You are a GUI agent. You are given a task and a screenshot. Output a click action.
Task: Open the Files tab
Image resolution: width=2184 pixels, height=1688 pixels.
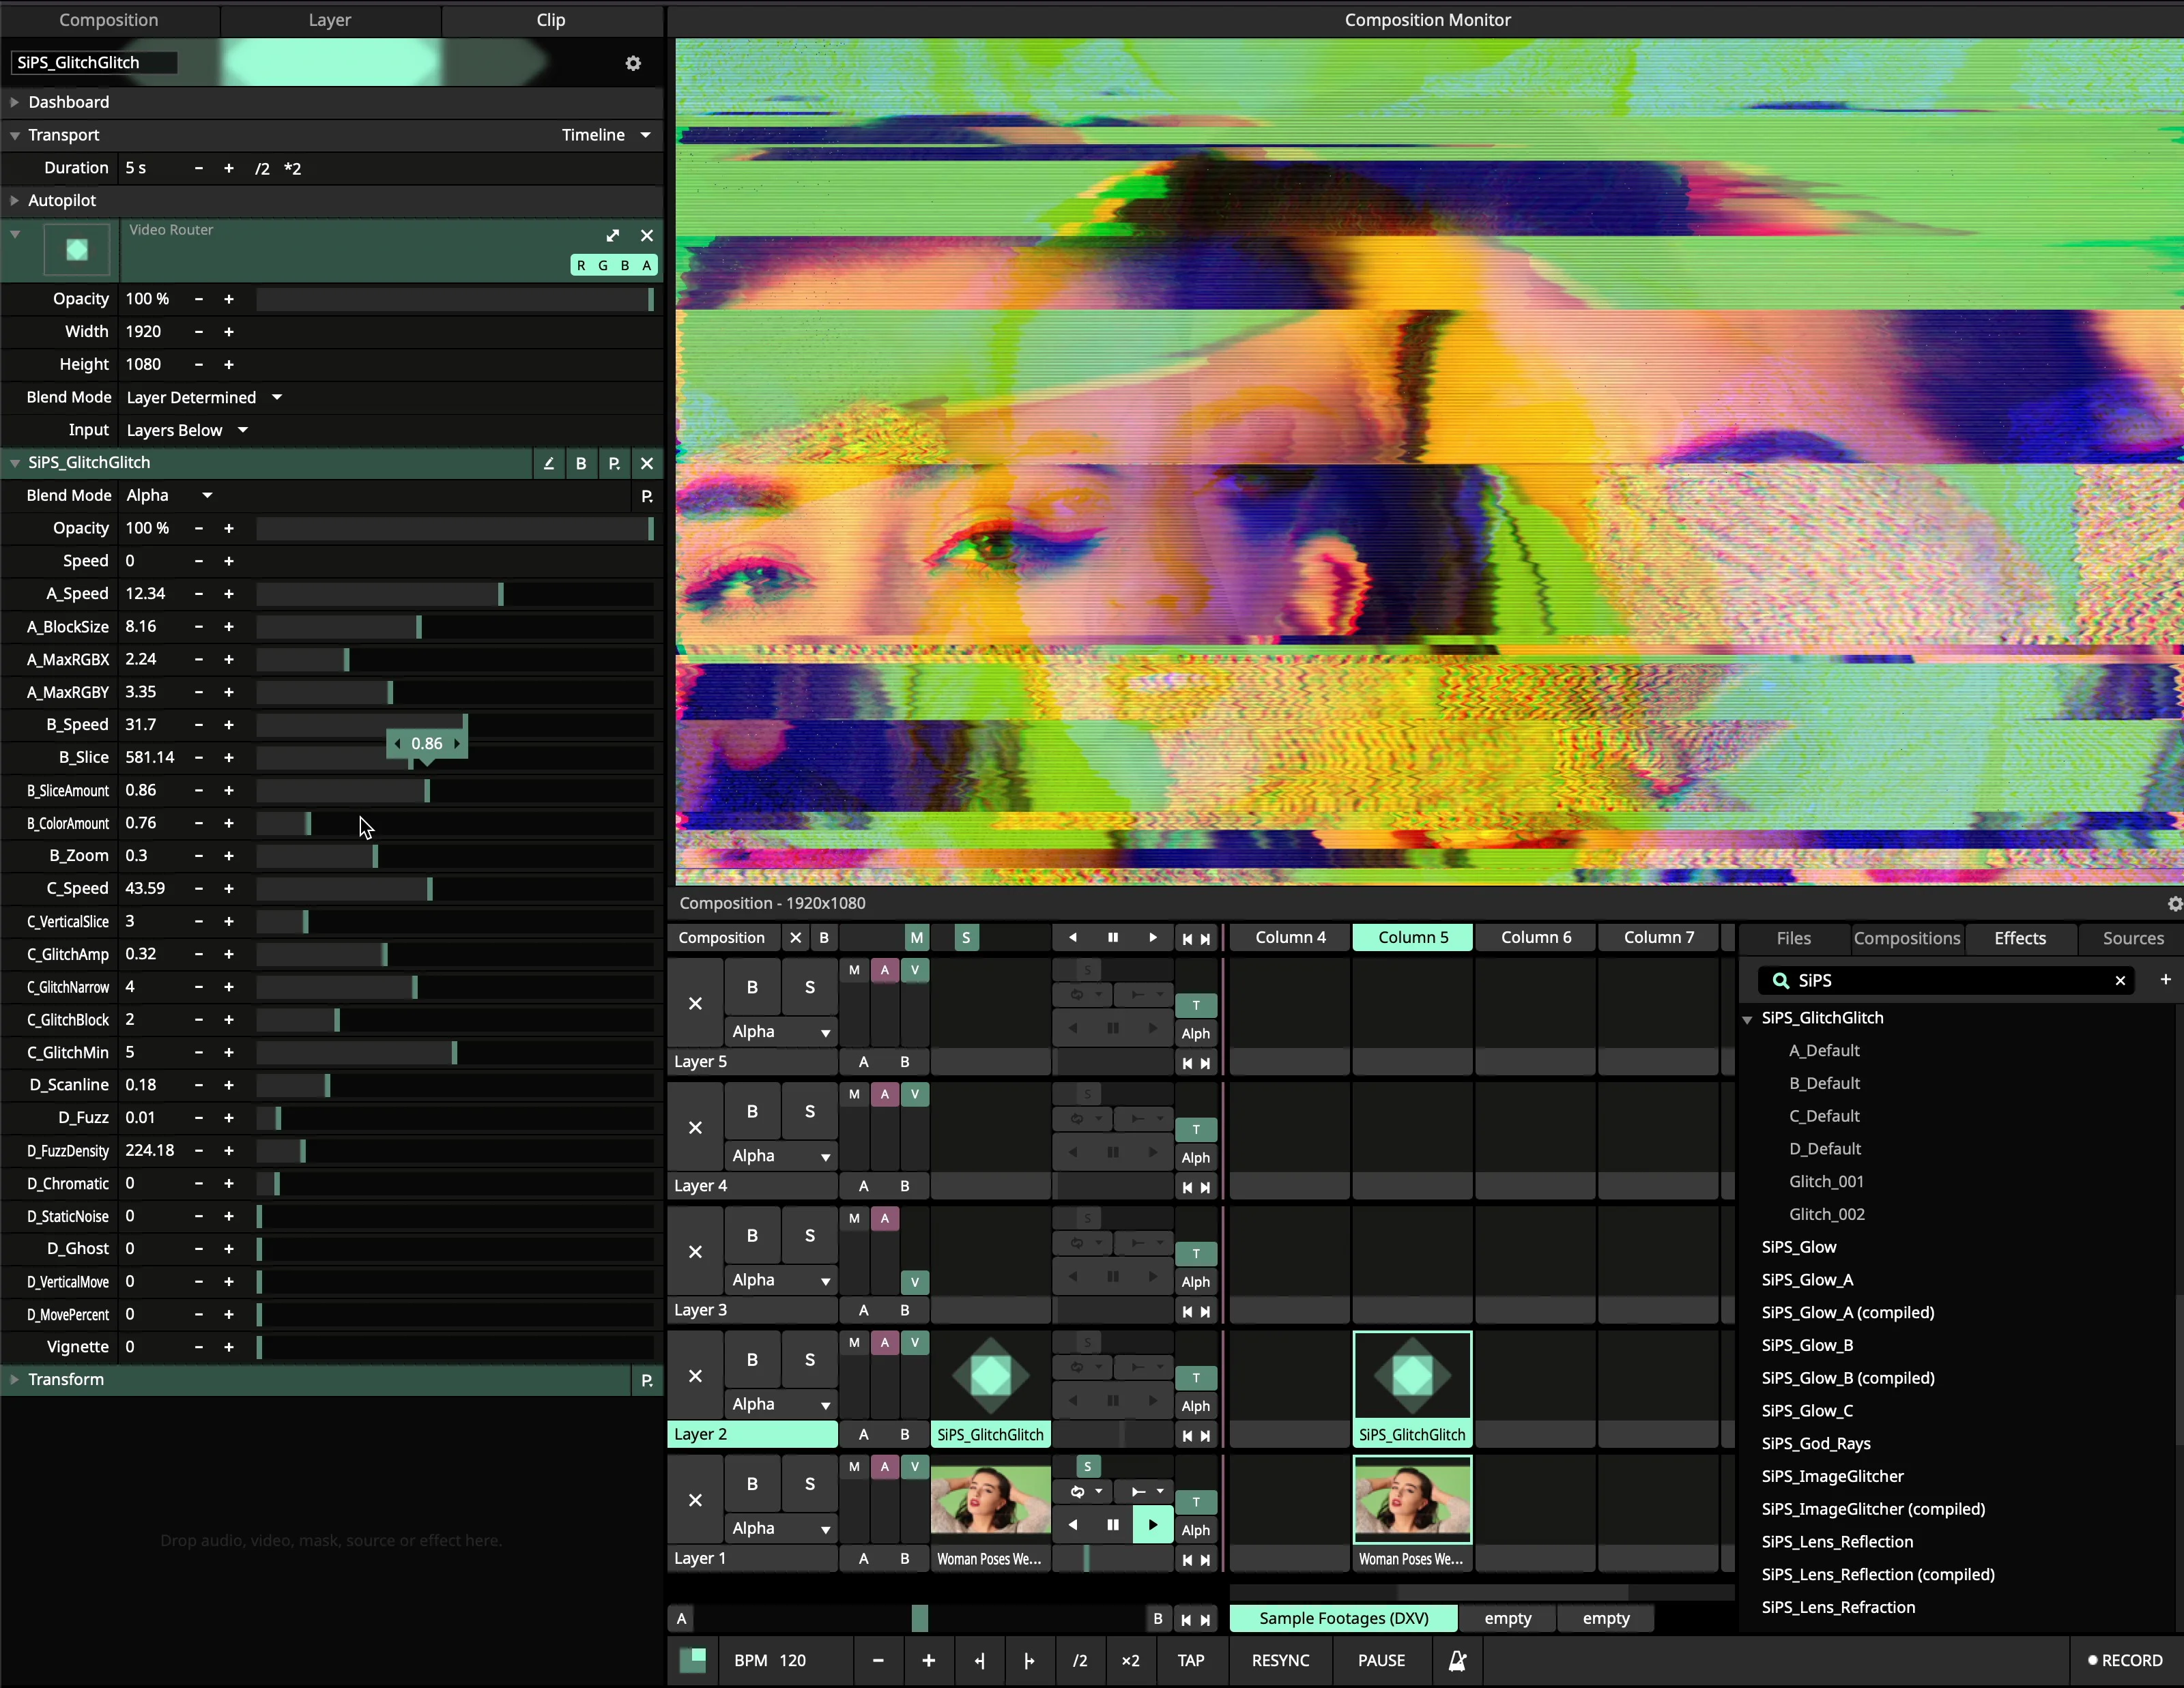(x=1794, y=938)
